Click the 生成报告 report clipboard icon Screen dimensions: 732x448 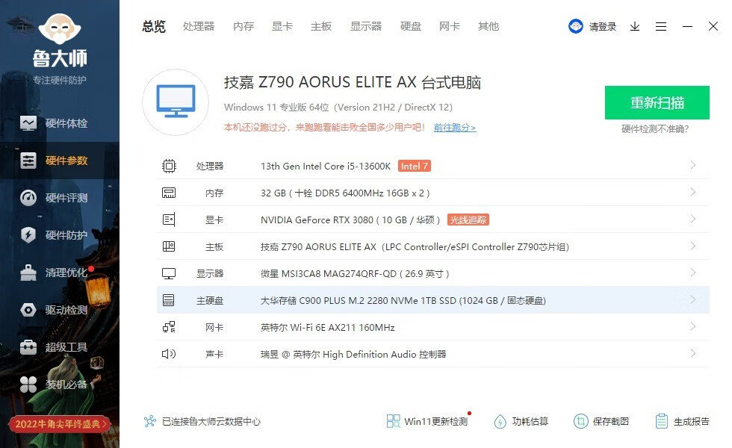pos(662,421)
